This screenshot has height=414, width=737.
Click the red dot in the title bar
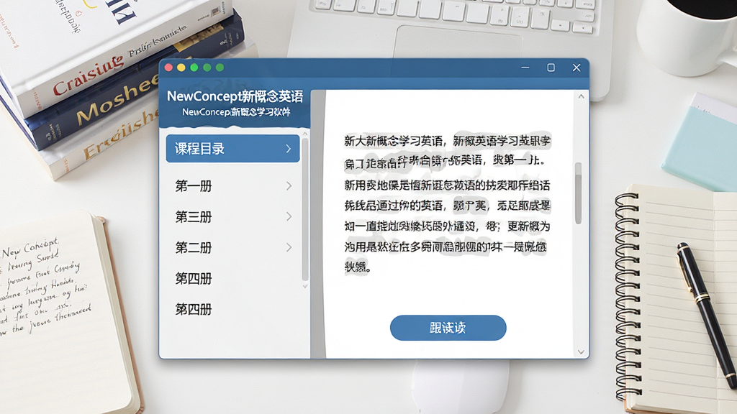(x=168, y=68)
